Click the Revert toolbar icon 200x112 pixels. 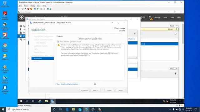coord(44,9)
